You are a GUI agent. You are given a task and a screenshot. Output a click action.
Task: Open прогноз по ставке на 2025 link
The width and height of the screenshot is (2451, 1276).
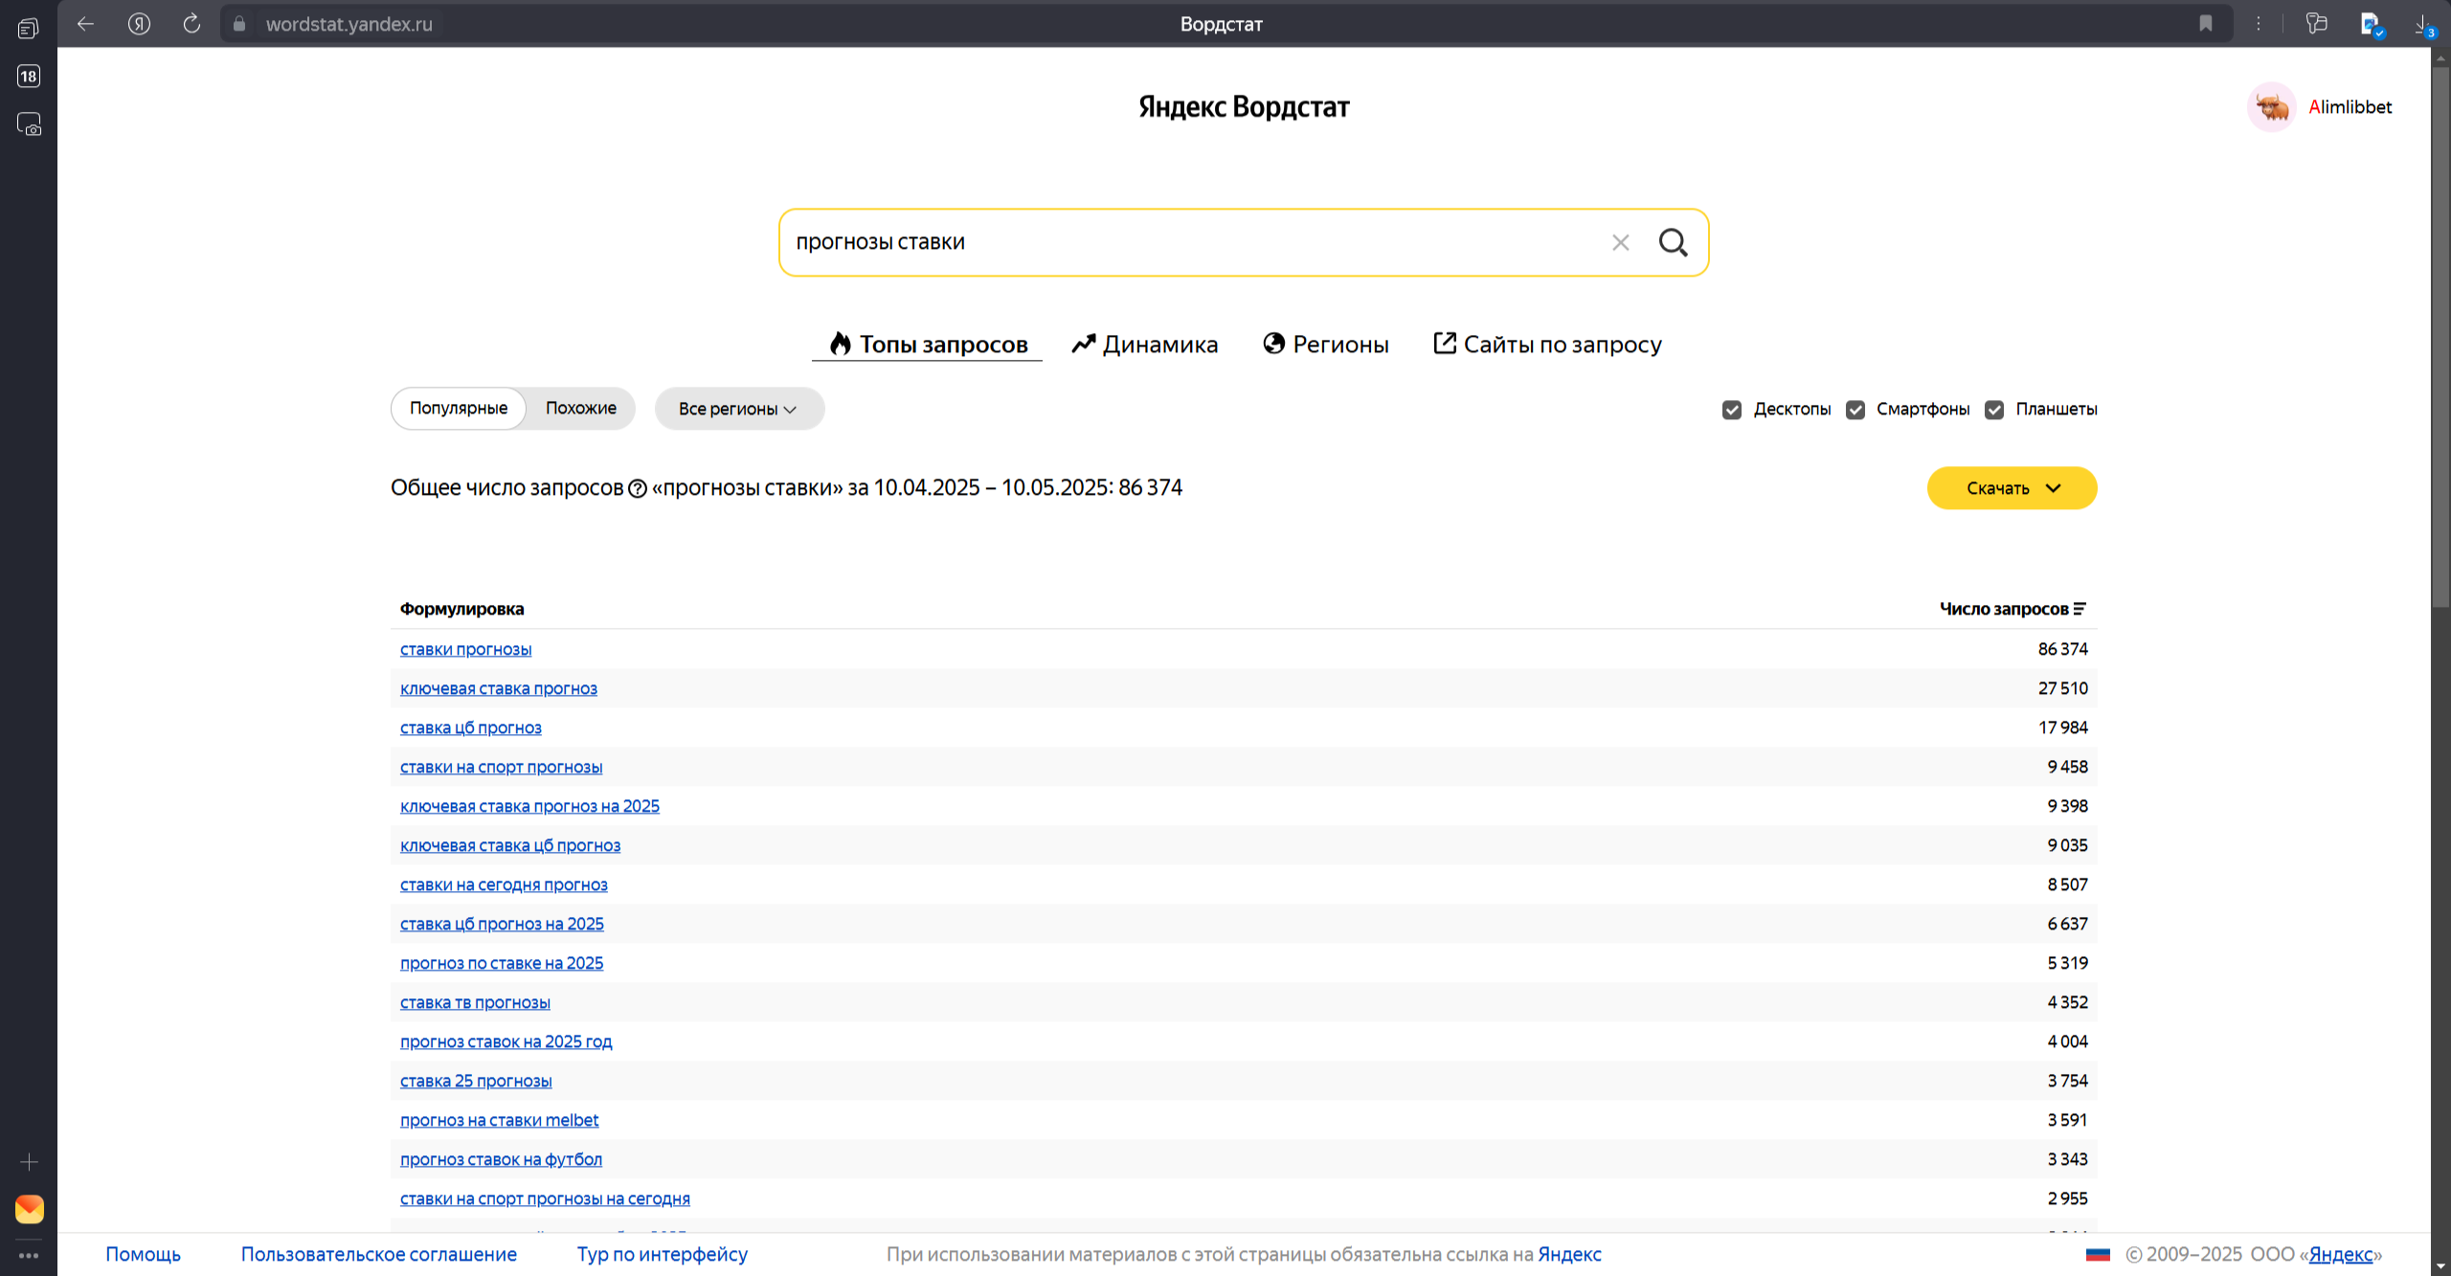(x=502, y=963)
